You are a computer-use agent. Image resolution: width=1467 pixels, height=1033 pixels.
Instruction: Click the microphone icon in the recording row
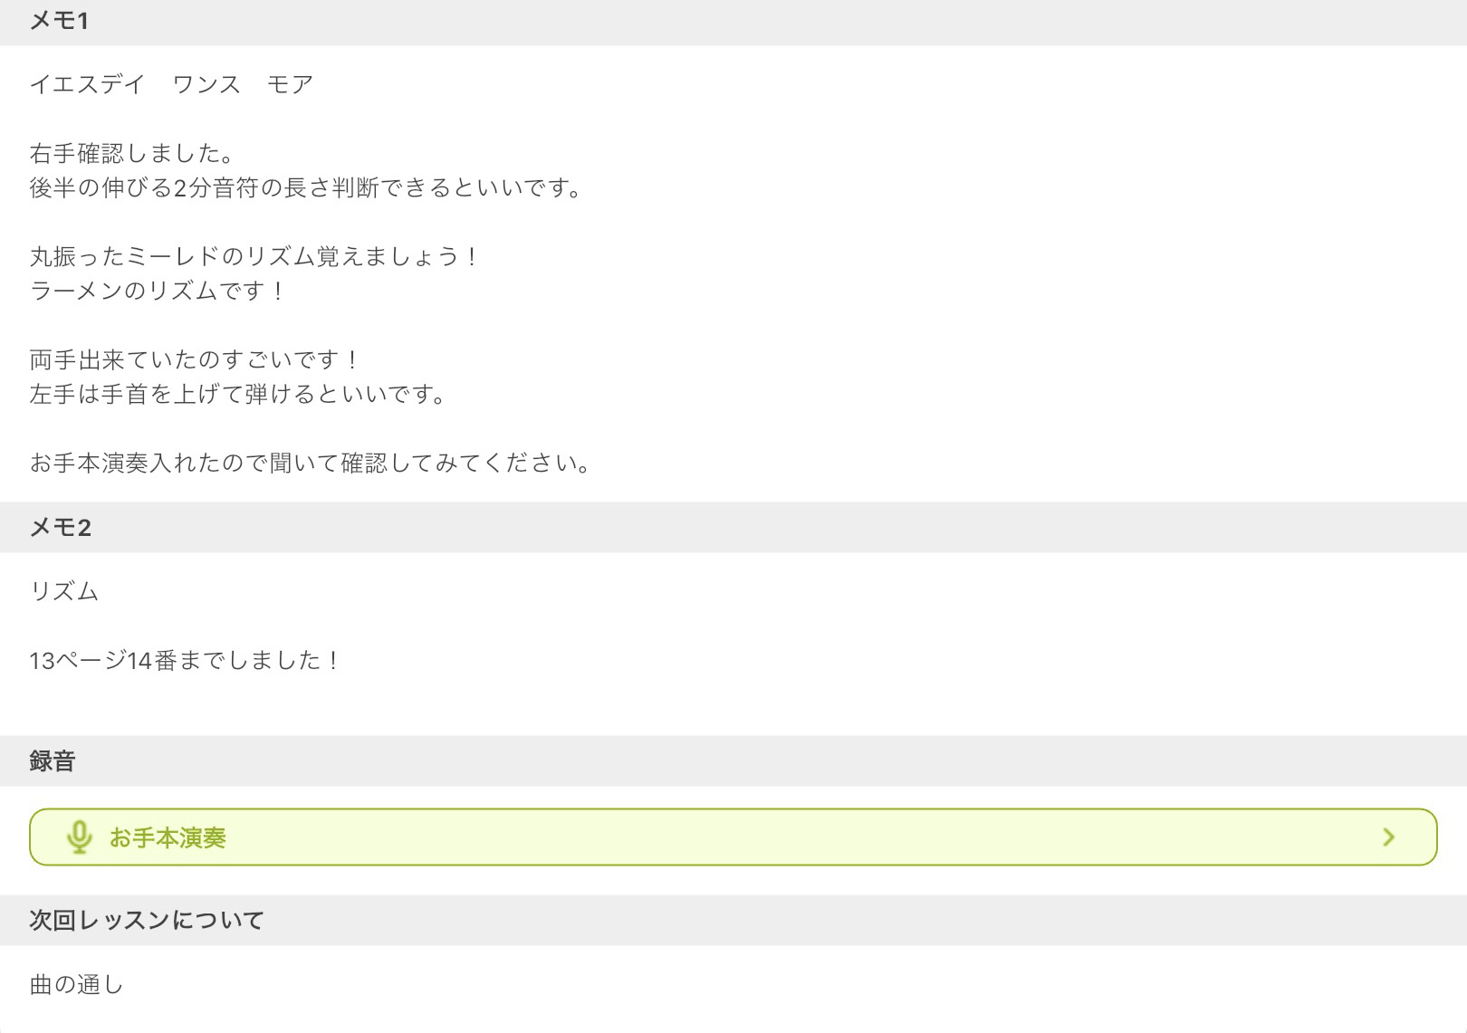click(80, 837)
